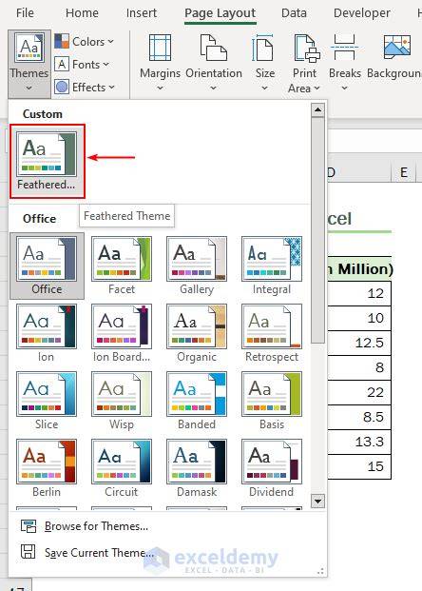This screenshot has width=422, height=591.
Task: Expand the Margins options
Action: coord(160,64)
